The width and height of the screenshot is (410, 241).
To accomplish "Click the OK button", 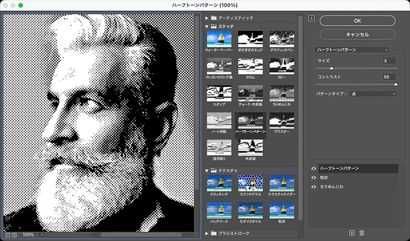I will click(357, 20).
